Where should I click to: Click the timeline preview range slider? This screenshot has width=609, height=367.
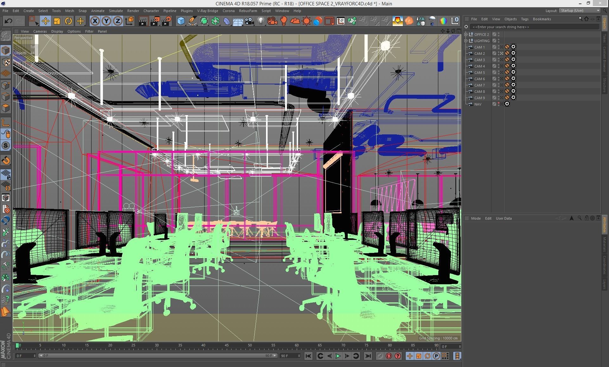[x=158, y=356]
